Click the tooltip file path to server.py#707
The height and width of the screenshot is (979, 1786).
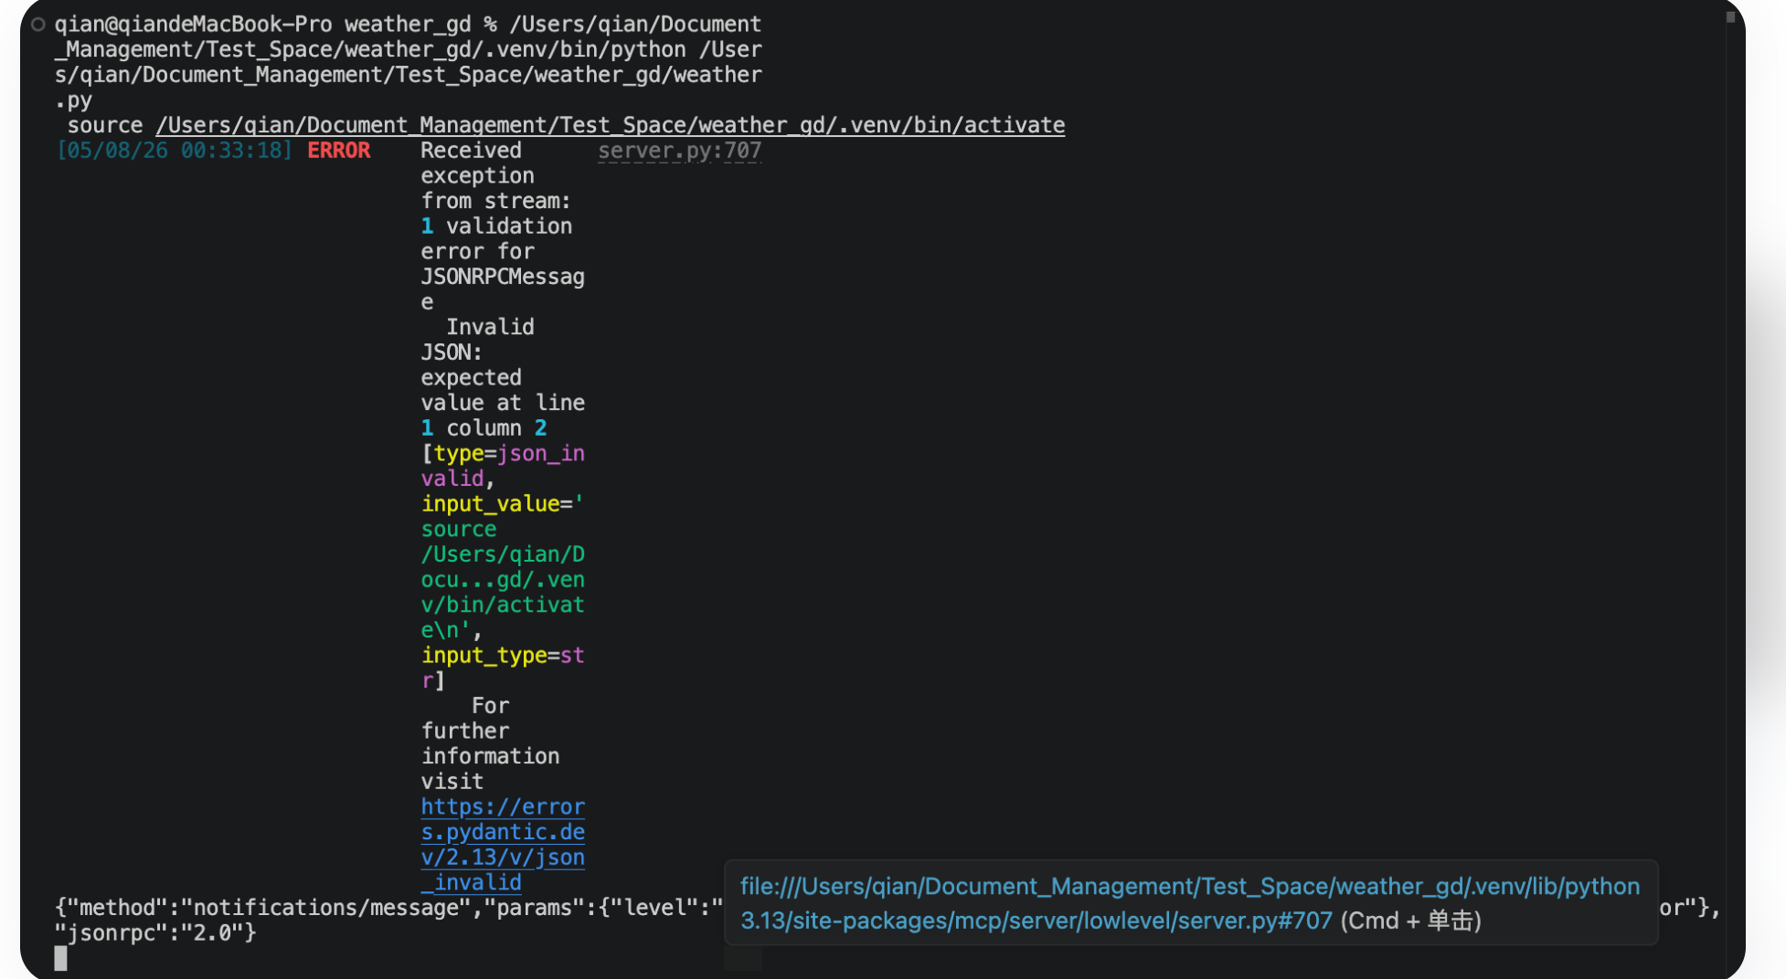[x=1189, y=903]
